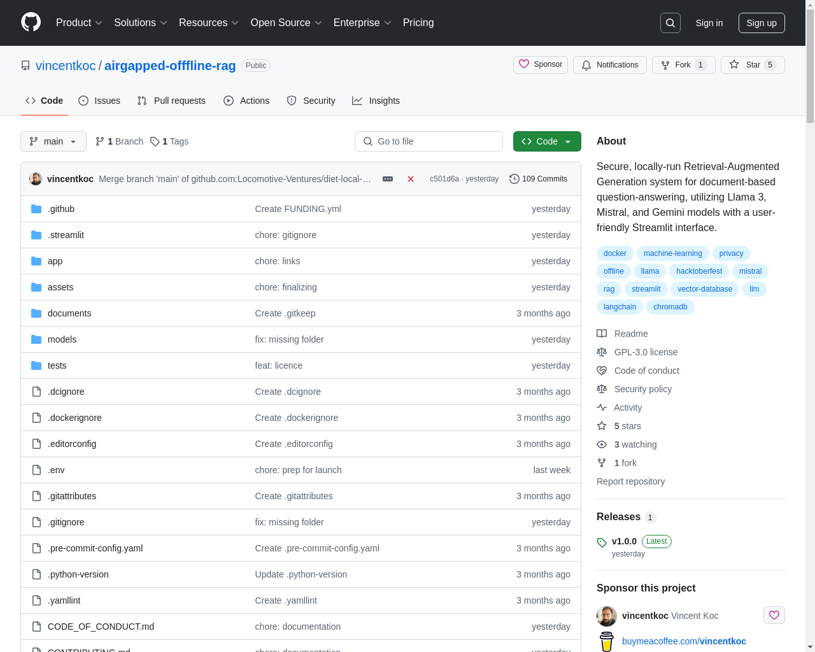The image size is (815, 652).
Task: Expand commit message ellipsis button
Action: 388,179
